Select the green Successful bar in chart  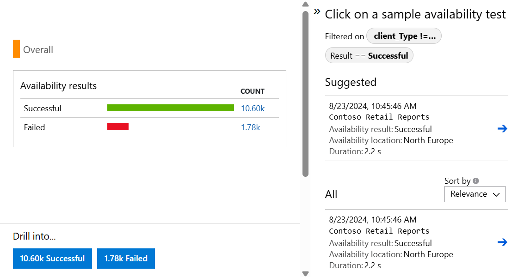[x=170, y=108]
